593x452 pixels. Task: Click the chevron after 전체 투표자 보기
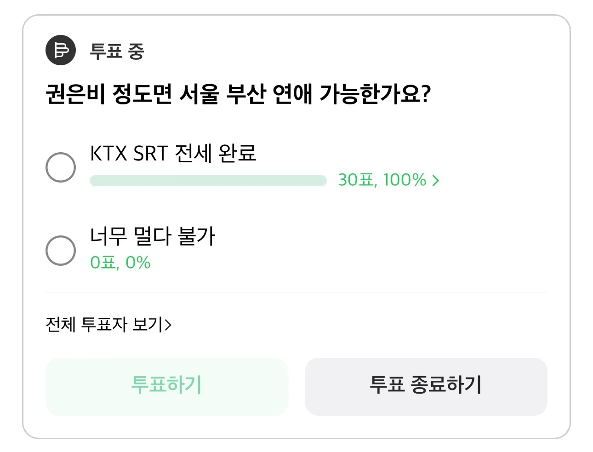point(168,325)
